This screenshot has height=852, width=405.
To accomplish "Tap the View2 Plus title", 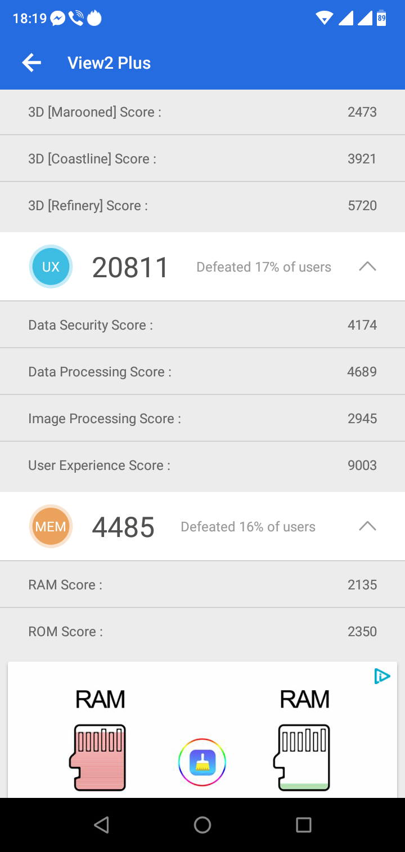I will coord(109,63).
